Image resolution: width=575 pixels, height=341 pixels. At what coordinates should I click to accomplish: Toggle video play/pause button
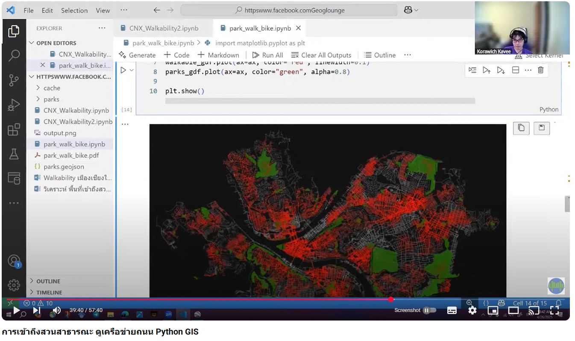[x=17, y=310]
